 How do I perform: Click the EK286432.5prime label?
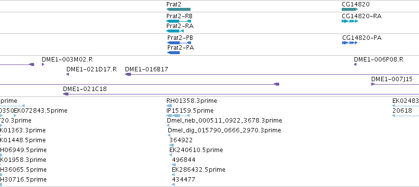(198, 170)
